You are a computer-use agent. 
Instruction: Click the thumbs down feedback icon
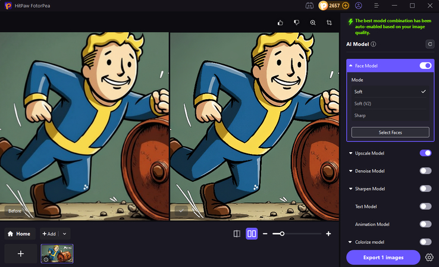(x=296, y=23)
